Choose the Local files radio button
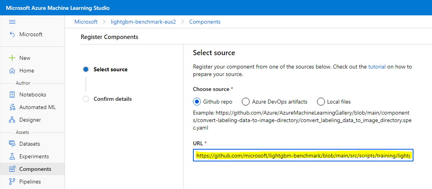Image resolution: width=432 pixels, height=189 pixels. tap(321, 102)
